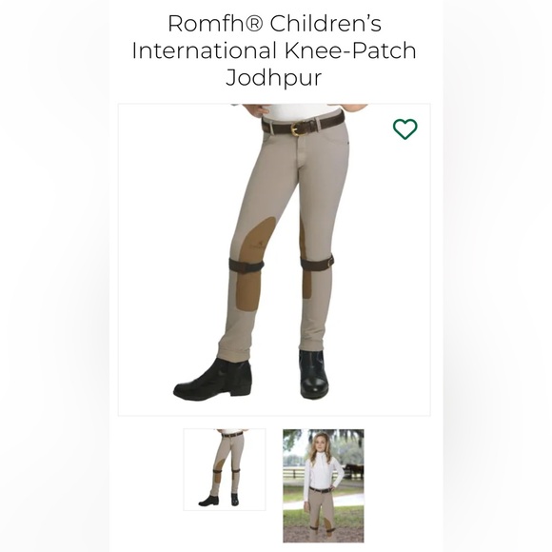Click the boots in the small white thumbnail
Image resolution: width=552 pixels, height=552 pixels.
(219, 501)
